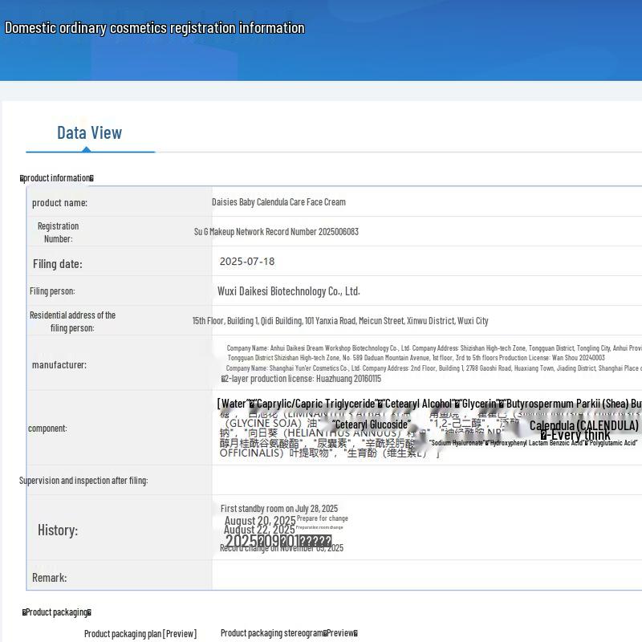
Task: Click the empty Remark field
Action: click(x=425, y=577)
